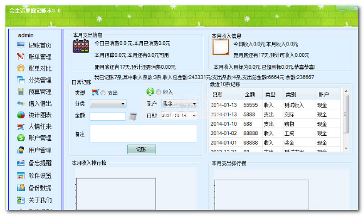Click the 软件设置 icon

(x=21, y=175)
